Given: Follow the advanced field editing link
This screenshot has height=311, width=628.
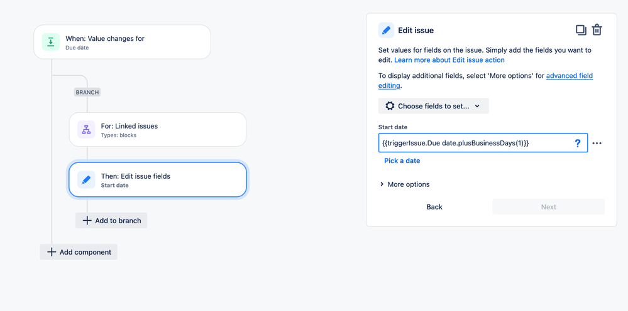Looking at the screenshot, I should click(x=569, y=76).
